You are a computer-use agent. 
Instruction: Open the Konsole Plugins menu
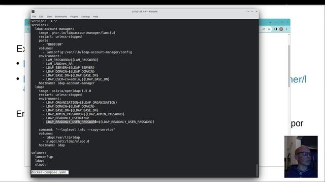74,17
